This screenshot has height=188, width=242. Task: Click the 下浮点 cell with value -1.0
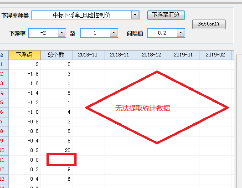point(25,112)
